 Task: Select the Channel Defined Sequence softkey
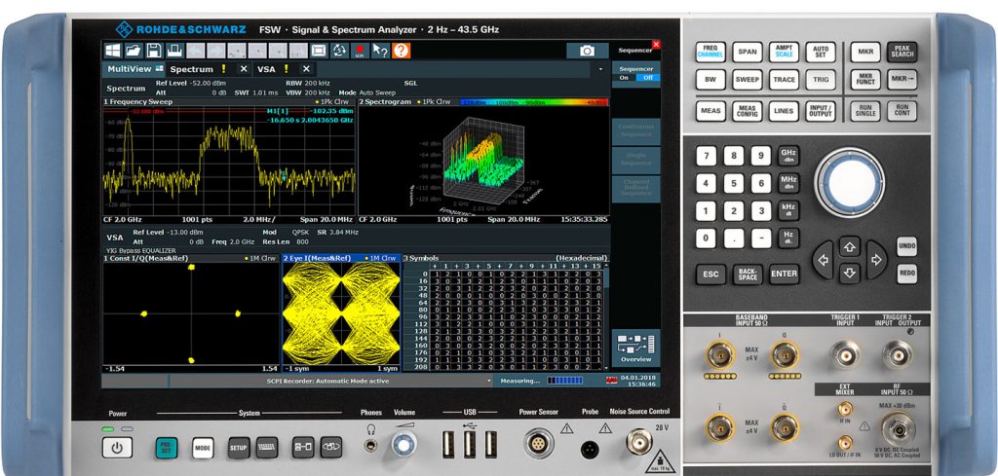point(635,188)
